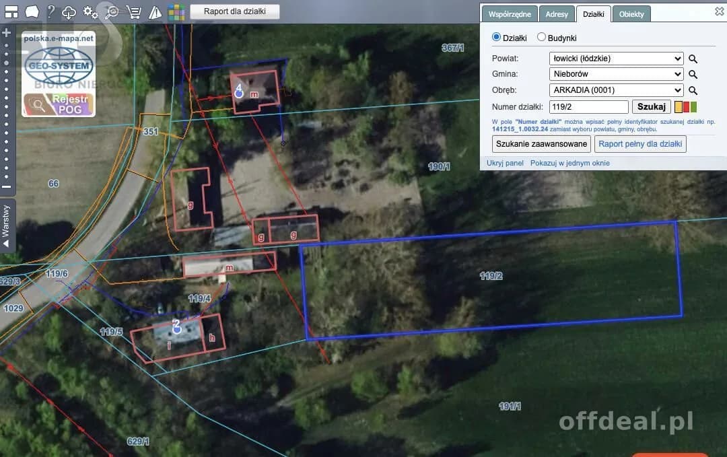Expand the Gmina dropdown Nieborów
This screenshot has width=727, height=457.
pos(616,73)
